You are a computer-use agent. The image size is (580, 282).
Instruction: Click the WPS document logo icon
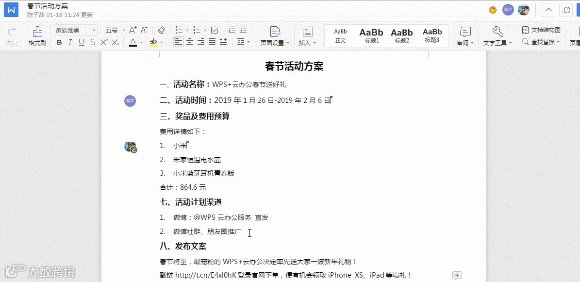click(x=11, y=10)
